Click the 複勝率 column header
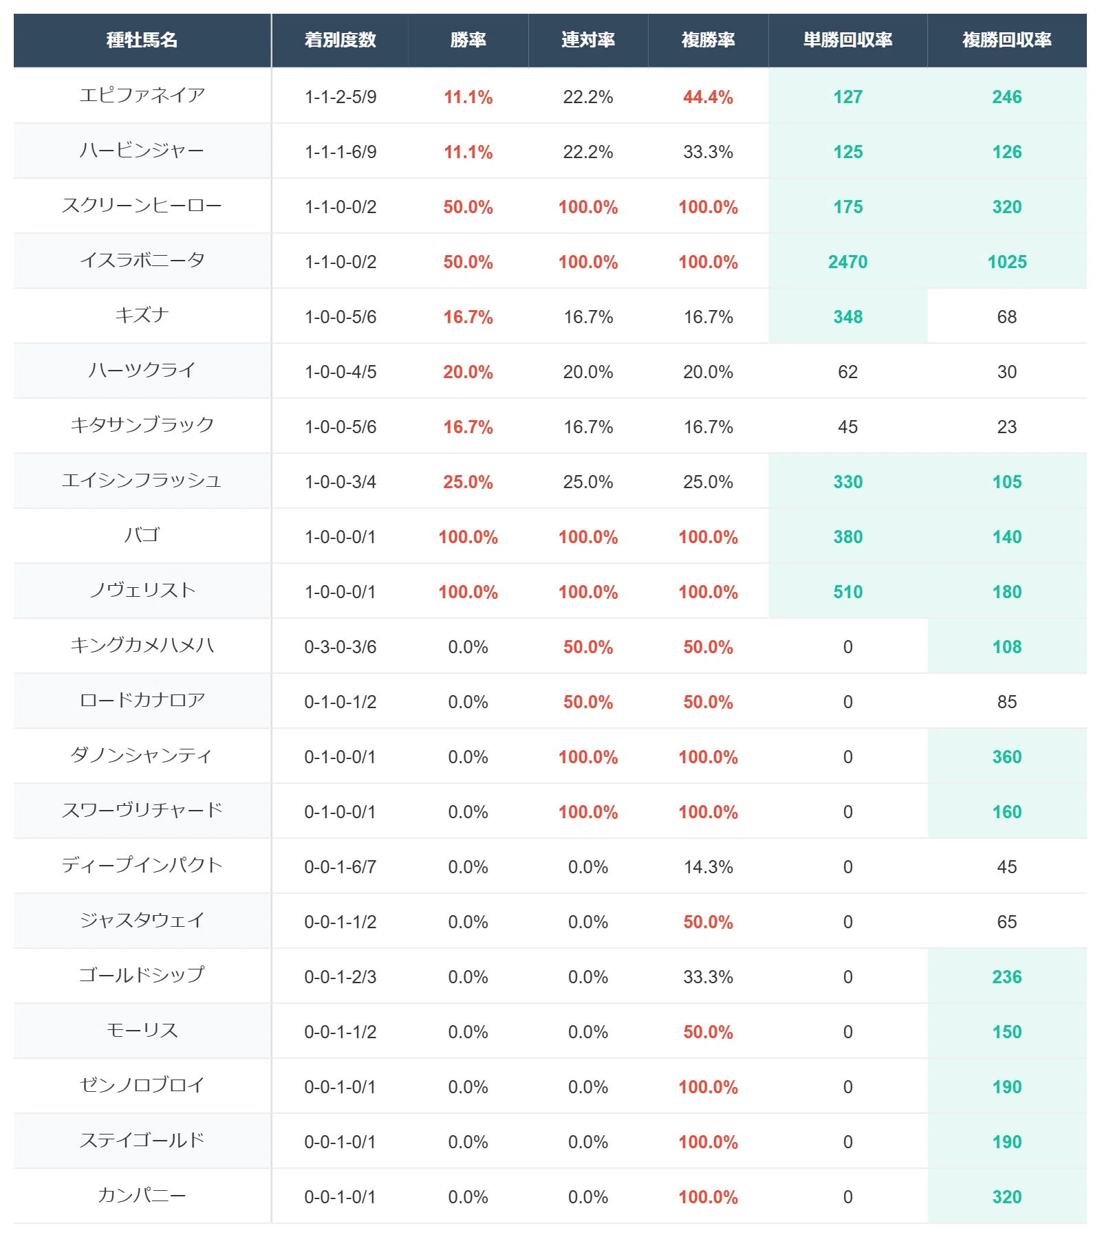 [708, 40]
